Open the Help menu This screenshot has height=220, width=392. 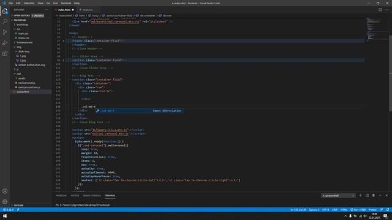[x=77, y=3]
